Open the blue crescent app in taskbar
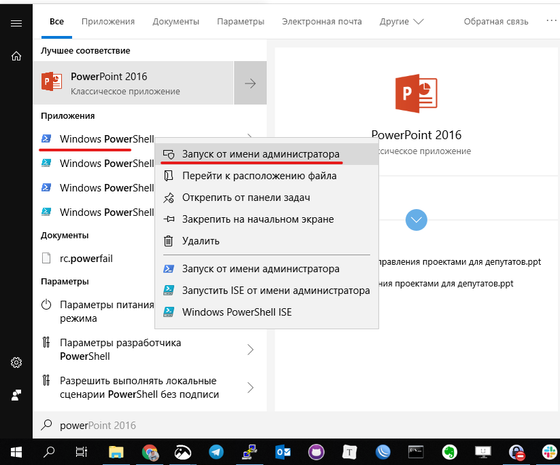 click(x=383, y=452)
